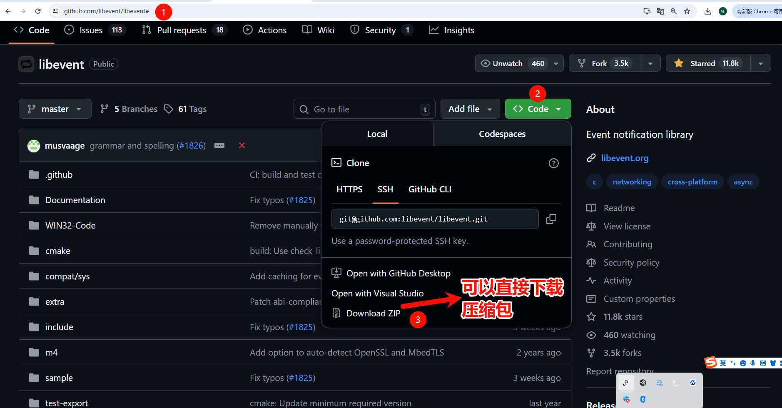Open the Documentation folder
The width and height of the screenshot is (782, 408).
coord(75,200)
